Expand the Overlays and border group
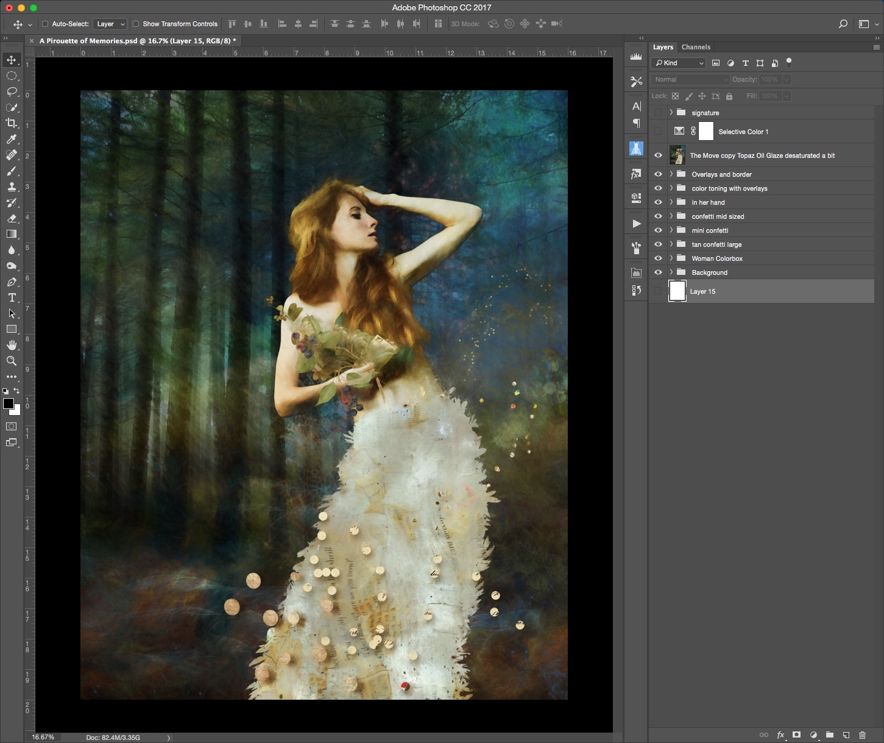Screen dimensions: 884x743 point(671,174)
